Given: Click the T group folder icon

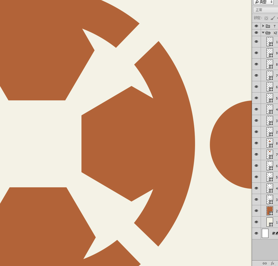Looking at the screenshot, I should click(x=268, y=26).
